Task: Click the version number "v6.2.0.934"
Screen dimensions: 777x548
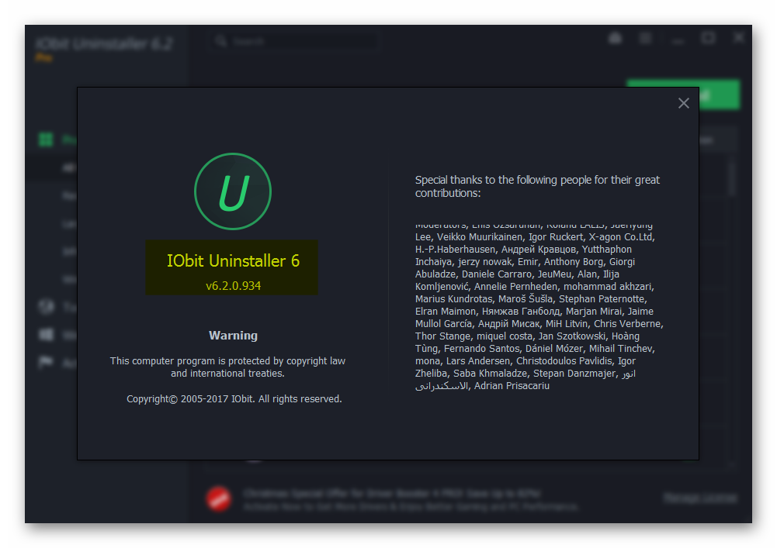Action: [x=233, y=286]
